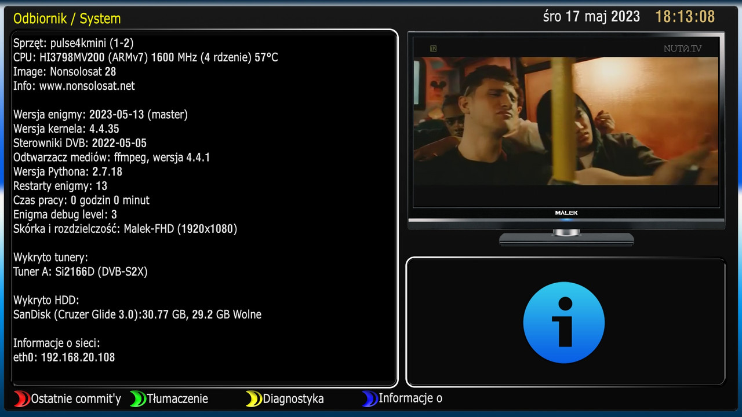
Task: Click the green crescent key icon
Action: click(137, 398)
